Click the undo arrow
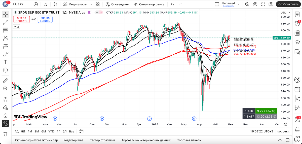Viewport: 302px width, 144px height. tap(172, 4)
